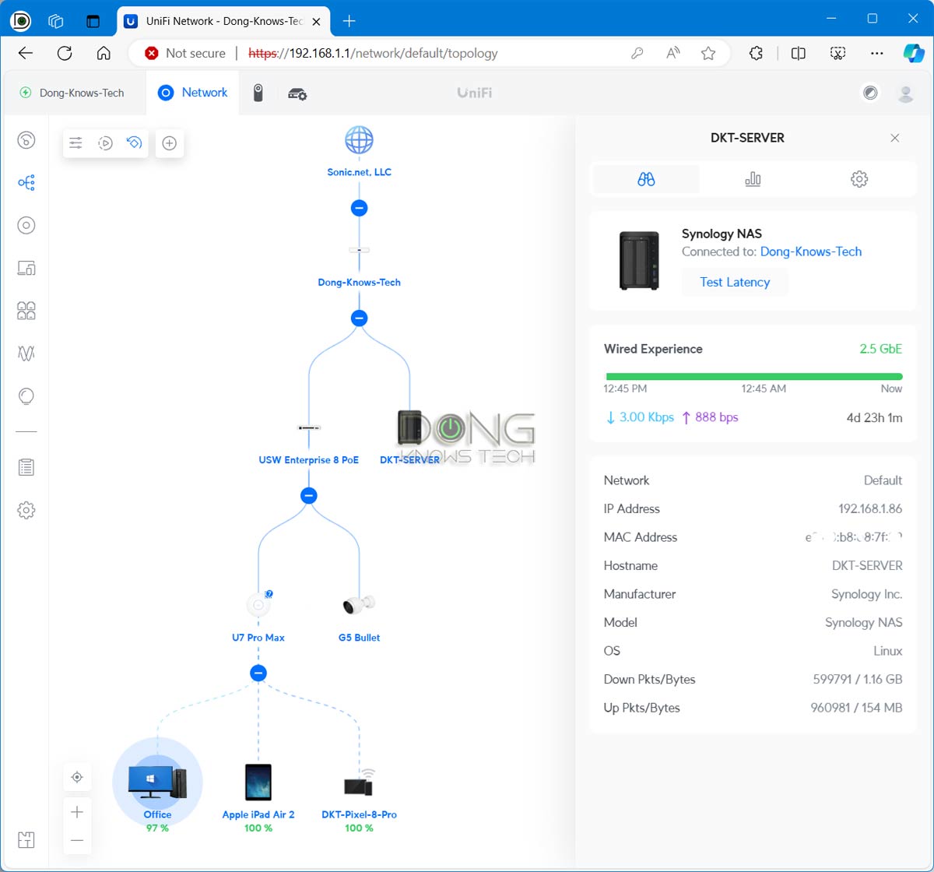Select the Settings gear tab in device panel
Viewport: 934px width, 872px height.
point(859,179)
